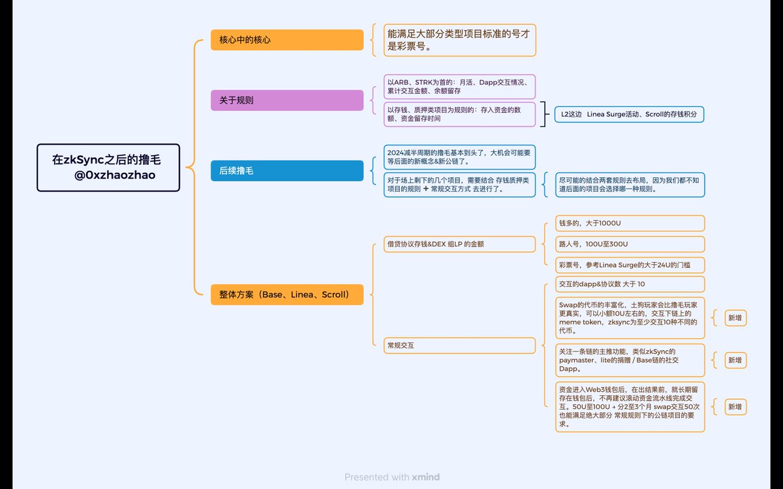Select the 资金进入Web3钱包后 node
The height and width of the screenshot is (489, 783).
point(630,406)
